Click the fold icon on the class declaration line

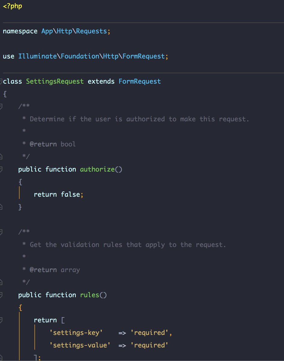pyautogui.click(x=2, y=81)
